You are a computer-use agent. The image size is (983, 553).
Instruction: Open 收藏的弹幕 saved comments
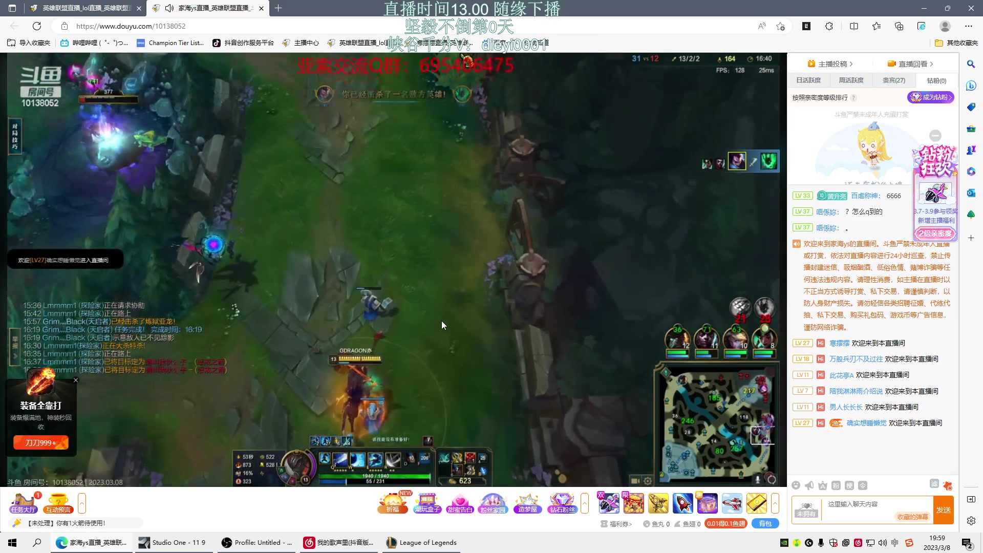pyautogui.click(x=912, y=517)
